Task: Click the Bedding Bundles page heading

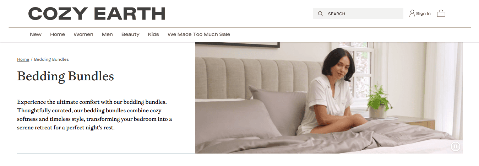Action: [x=66, y=76]
